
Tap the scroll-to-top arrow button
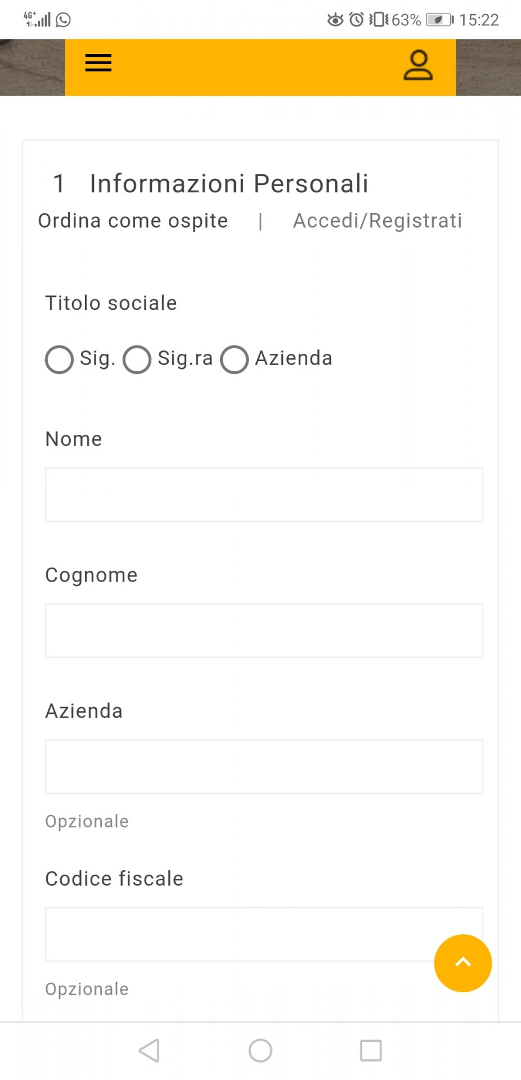[462, 963]
